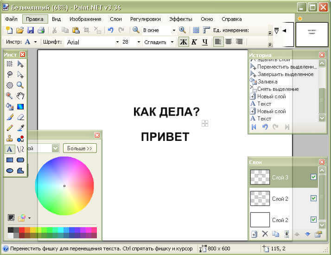331x255 pixels.
Task: Select the Ellipse shape tool
Action: (9, 171)
